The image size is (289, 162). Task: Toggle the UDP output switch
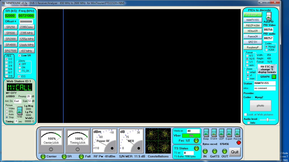point(221,133)
